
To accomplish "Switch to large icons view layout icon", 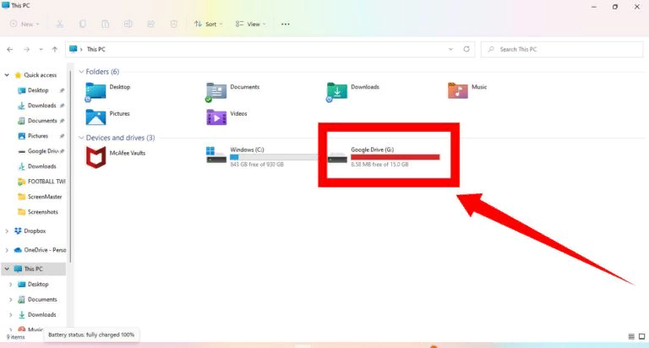I will click(x=641, y=336).
